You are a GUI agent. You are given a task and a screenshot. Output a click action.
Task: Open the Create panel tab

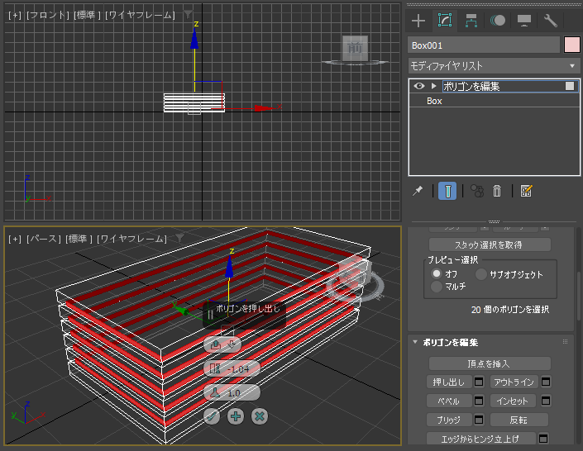click(x=418, y=21)
